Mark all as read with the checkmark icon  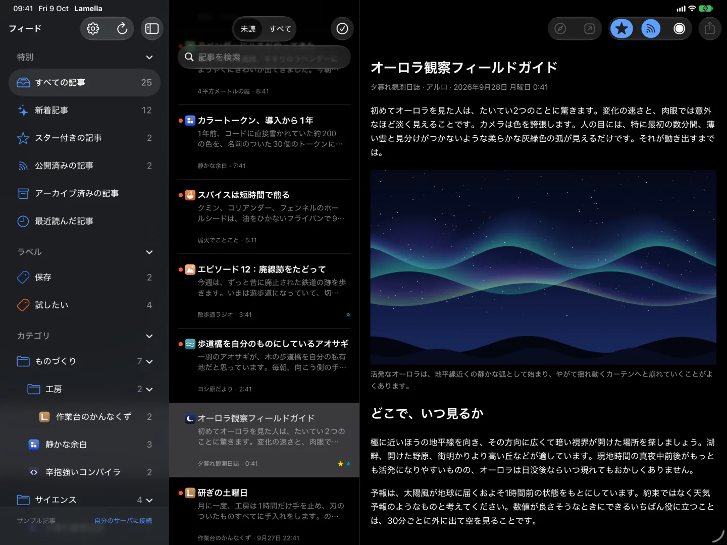pyautogui.click(x=342, y=29)
